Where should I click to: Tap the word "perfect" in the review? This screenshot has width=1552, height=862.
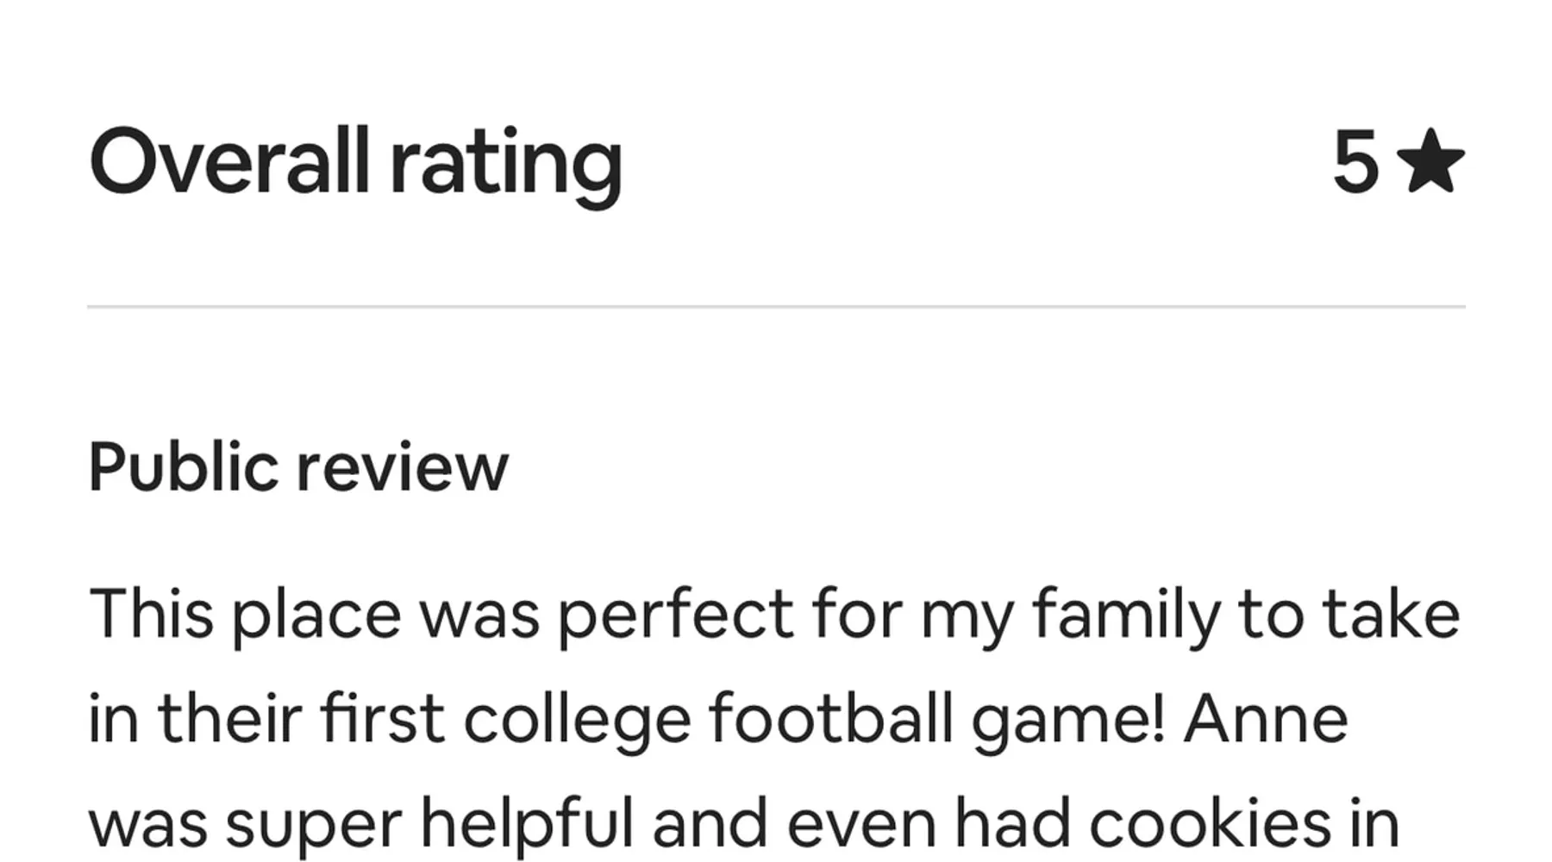click(676, 615)
